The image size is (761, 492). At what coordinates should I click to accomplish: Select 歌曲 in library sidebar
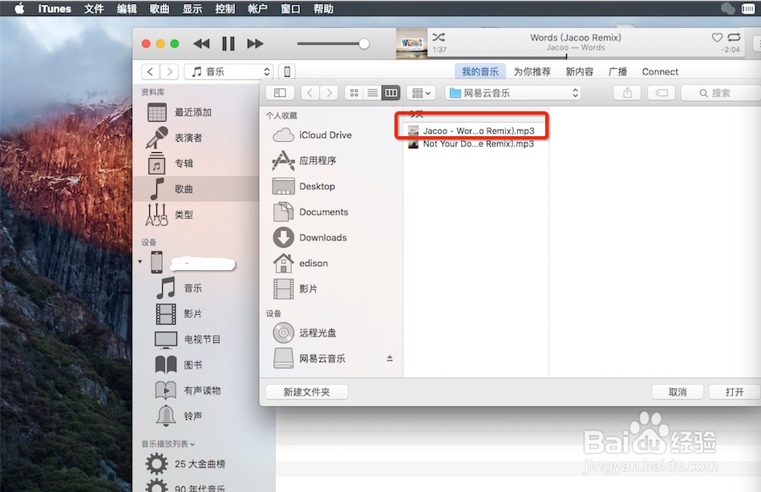196,189
